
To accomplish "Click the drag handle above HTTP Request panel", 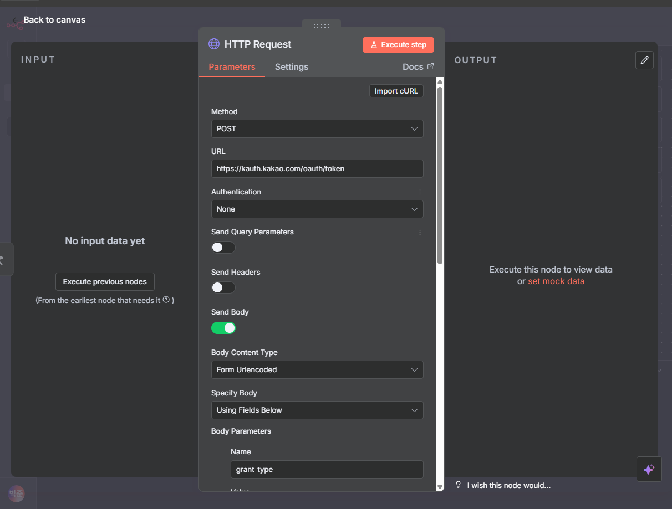I will [x=322, y=25].
